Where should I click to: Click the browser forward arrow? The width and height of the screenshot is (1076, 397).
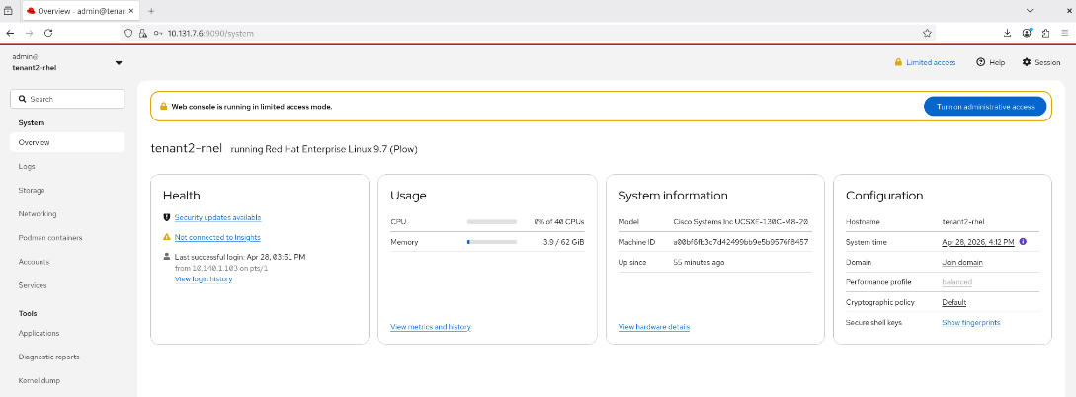pyautogui.click(x=29, y=33)
